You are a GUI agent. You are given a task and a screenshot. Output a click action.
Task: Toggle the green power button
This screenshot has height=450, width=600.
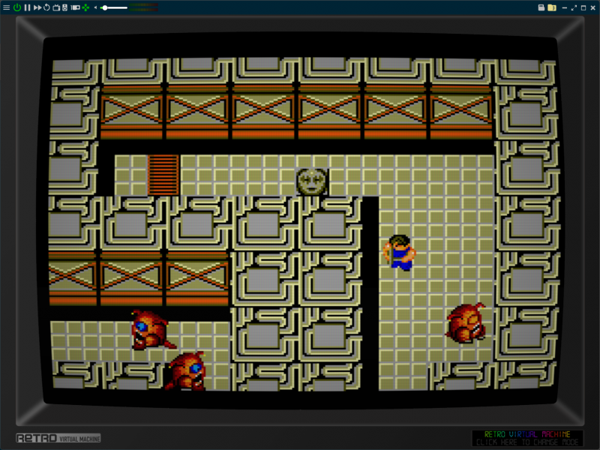point(17,7)
